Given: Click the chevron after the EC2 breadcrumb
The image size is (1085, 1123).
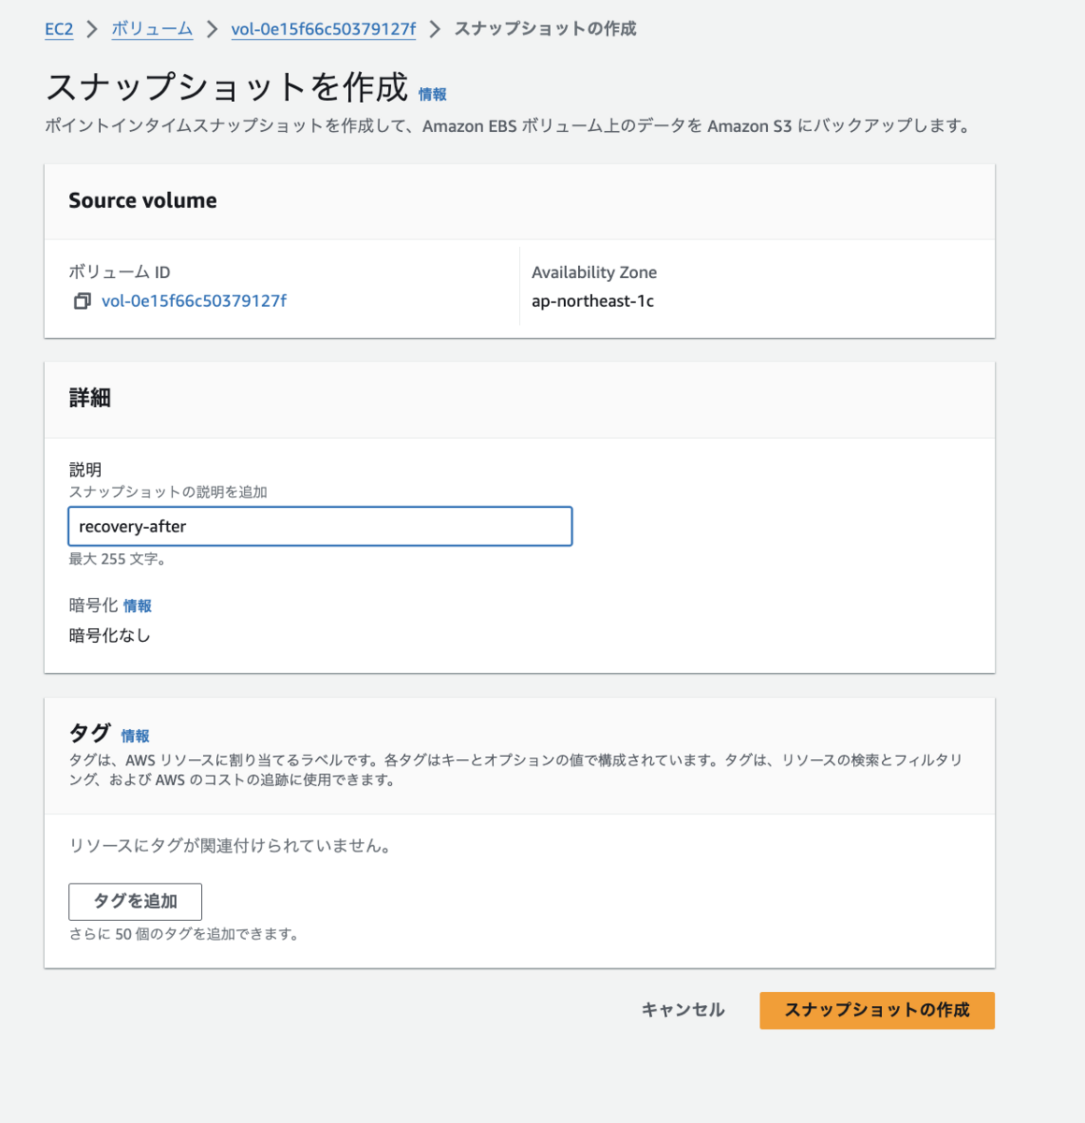Looking at the screenshot, I should [x=92, y=29].
